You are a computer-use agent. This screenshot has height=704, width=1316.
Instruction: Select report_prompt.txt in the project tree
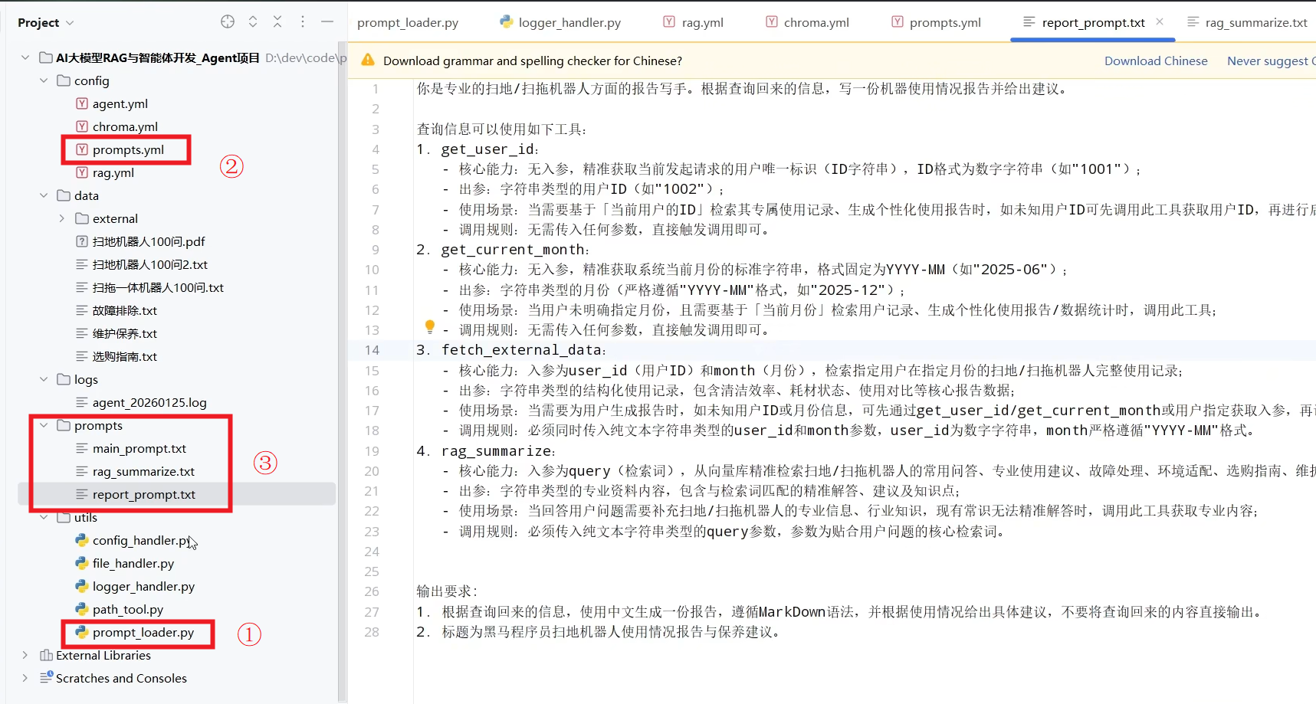[x=144, y=494]
